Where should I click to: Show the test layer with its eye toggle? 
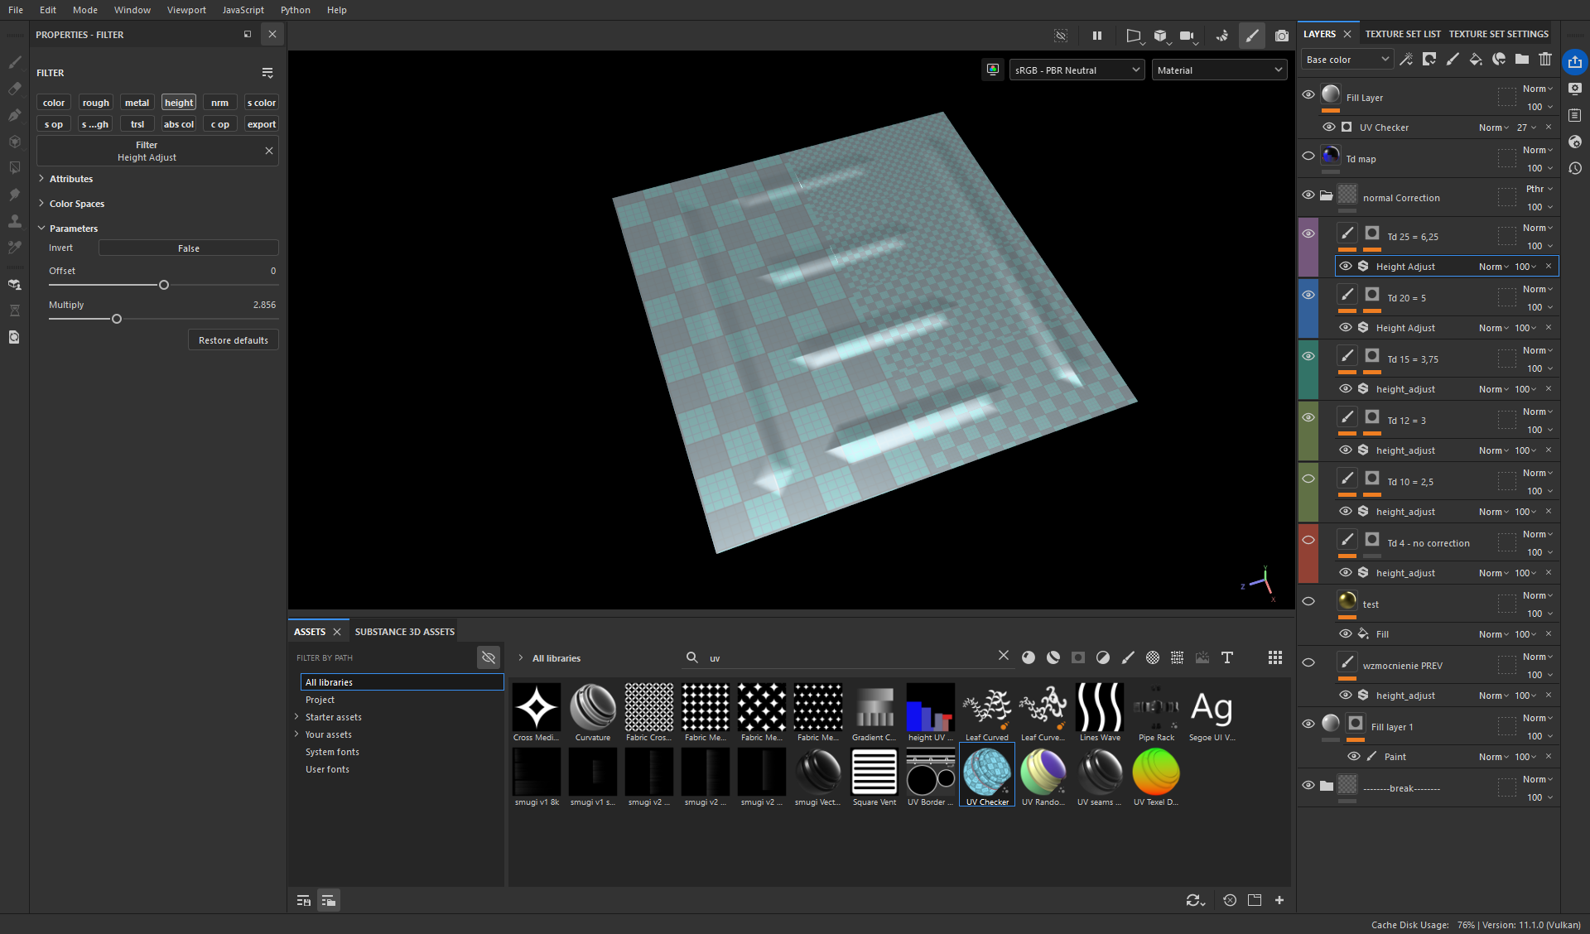tap(1308, 601)
